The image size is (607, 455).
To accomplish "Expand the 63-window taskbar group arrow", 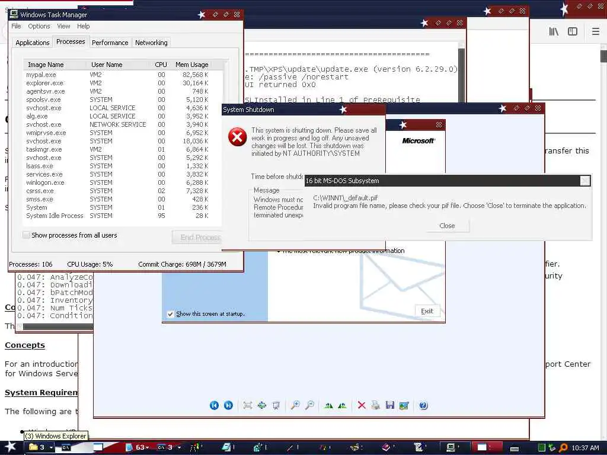I will click(x=148, y=448).
